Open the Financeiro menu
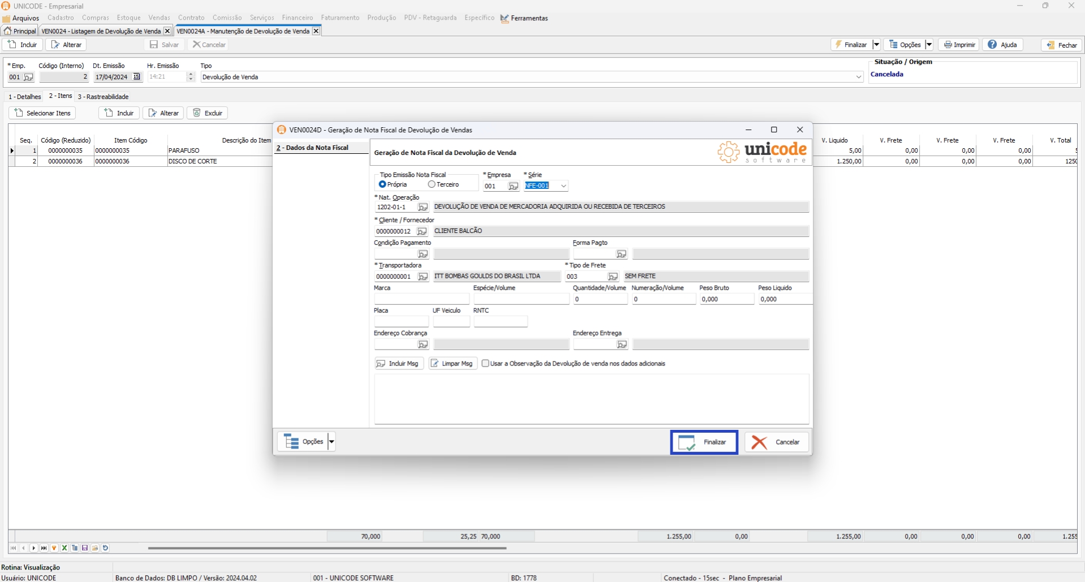The width and height of the screenshot is (1085, 582). click(x=297, y=18)
